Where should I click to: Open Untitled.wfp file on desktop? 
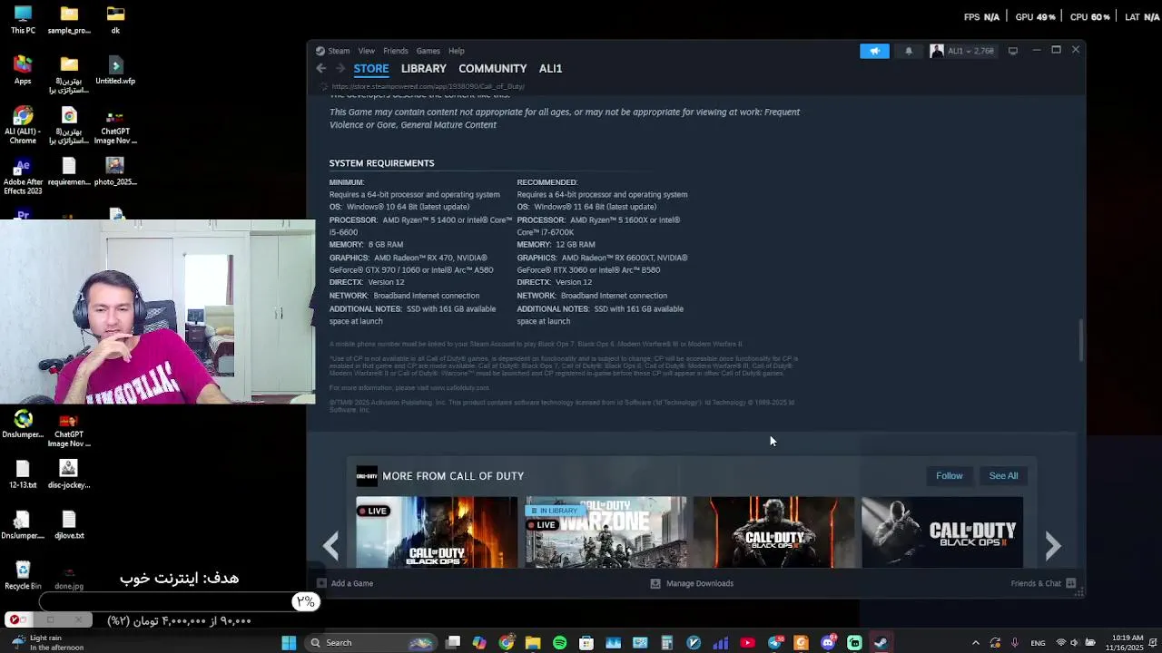115,70
